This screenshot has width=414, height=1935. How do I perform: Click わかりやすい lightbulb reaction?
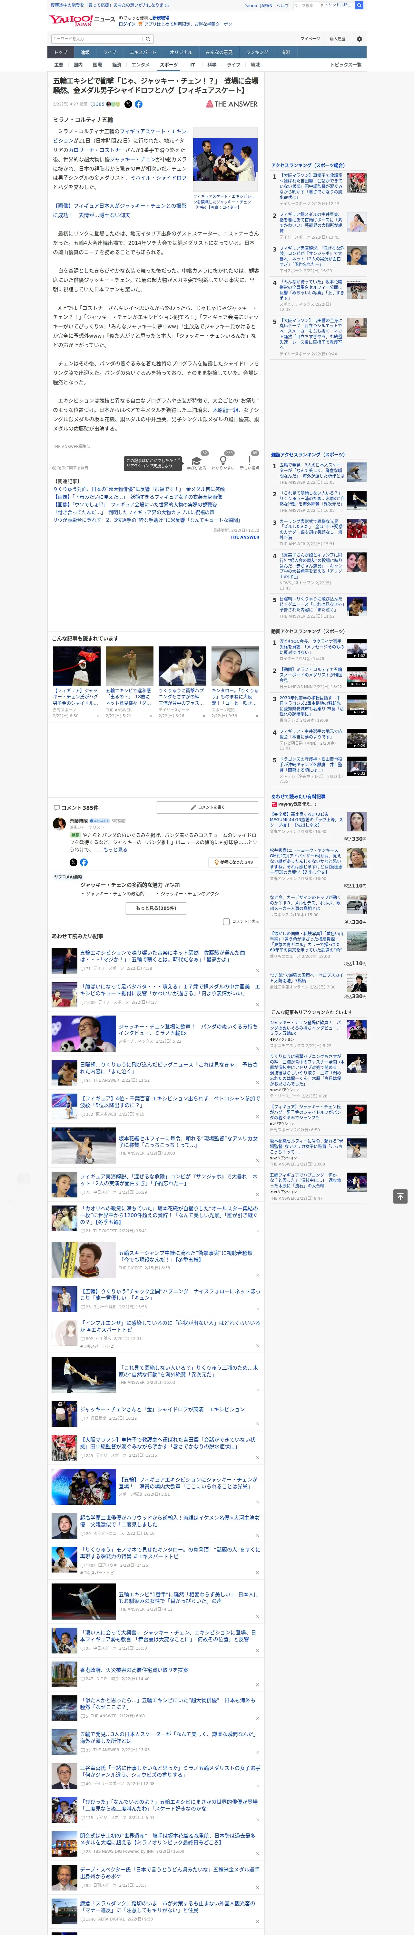[222, 461]
